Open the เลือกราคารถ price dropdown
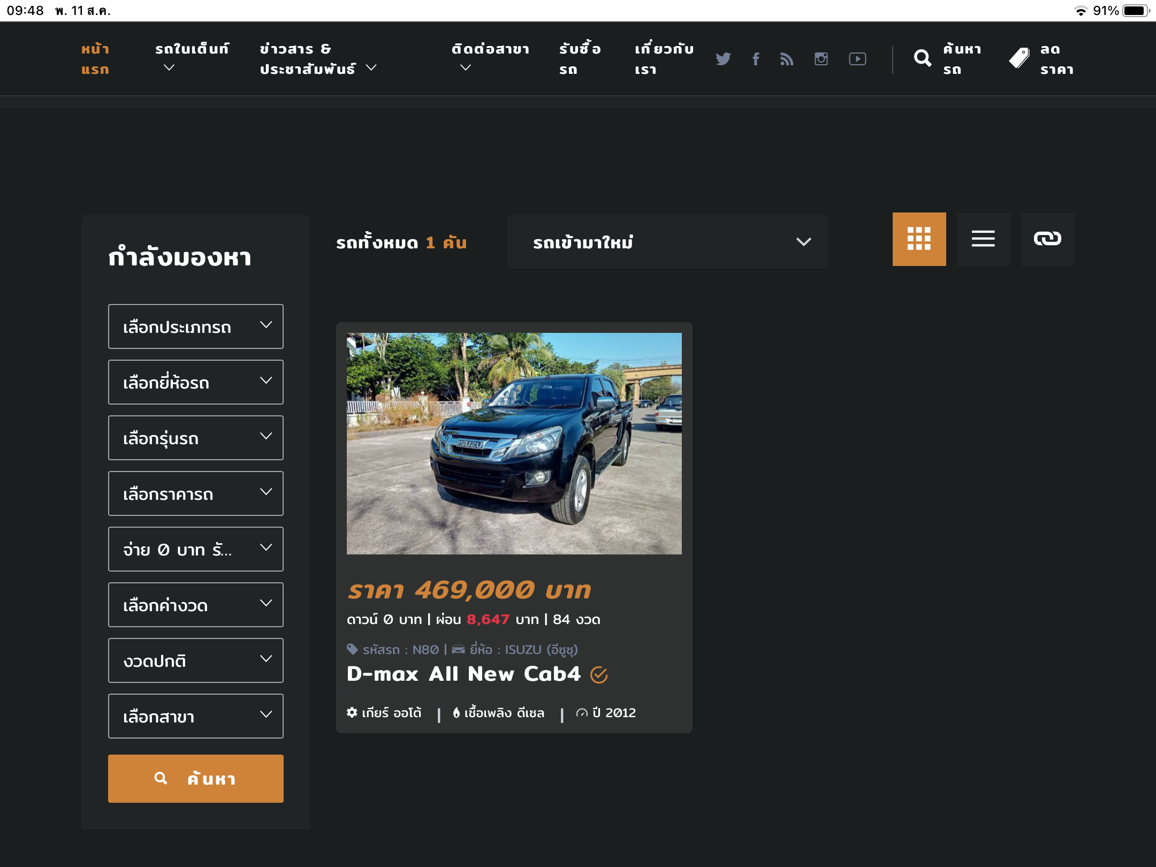 [x=195, y=493]
